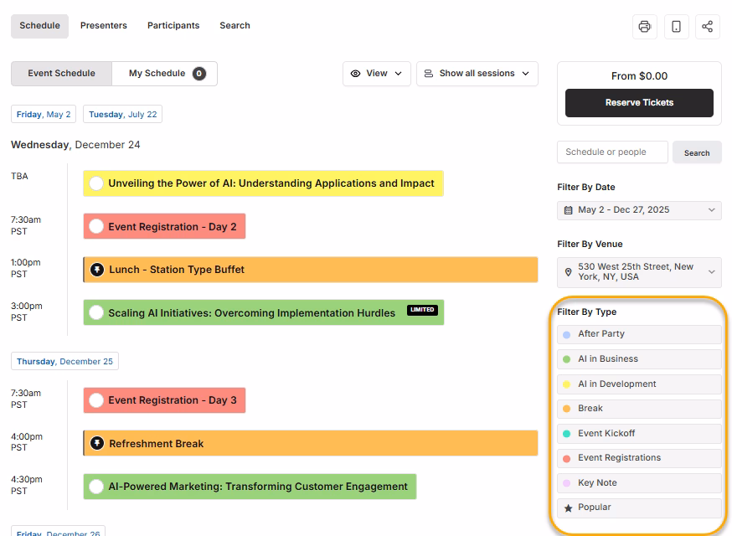The width and height of the screenshot is (732, 536).
Task: Filter by Event Kickoff type
Action: (639, 433)
